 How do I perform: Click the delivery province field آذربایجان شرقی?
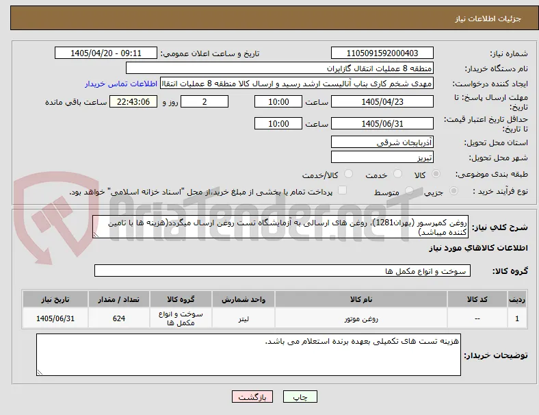click(x=382, y=142)
